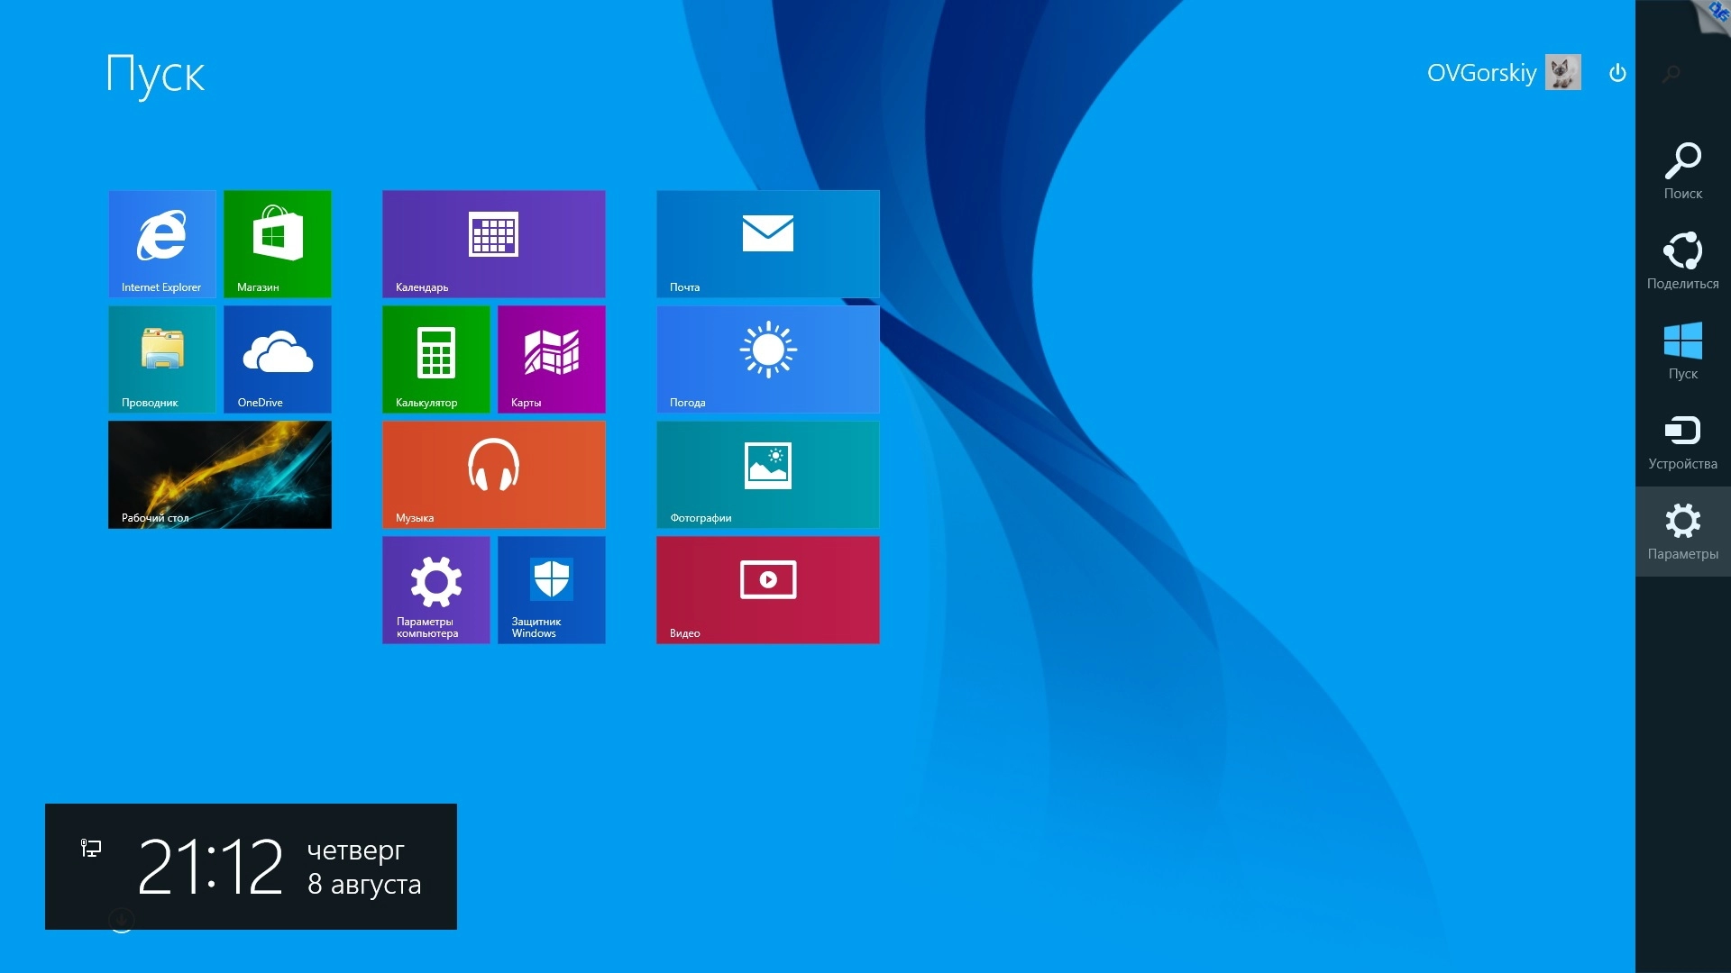
Task: Open the OneDrive tile
Action: tap(278, 359)
